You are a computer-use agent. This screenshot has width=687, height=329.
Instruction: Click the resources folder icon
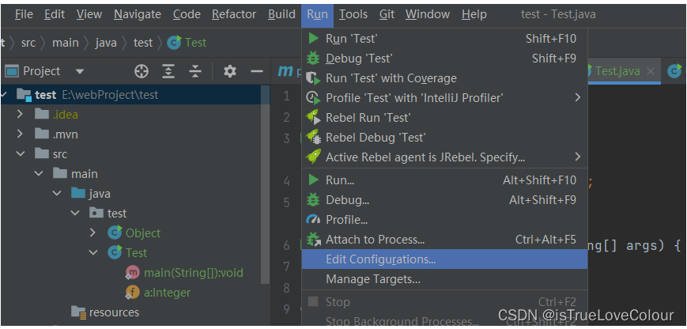(x=79, y=312)
